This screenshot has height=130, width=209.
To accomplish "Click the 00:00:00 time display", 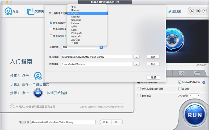I will pos(201,65).
